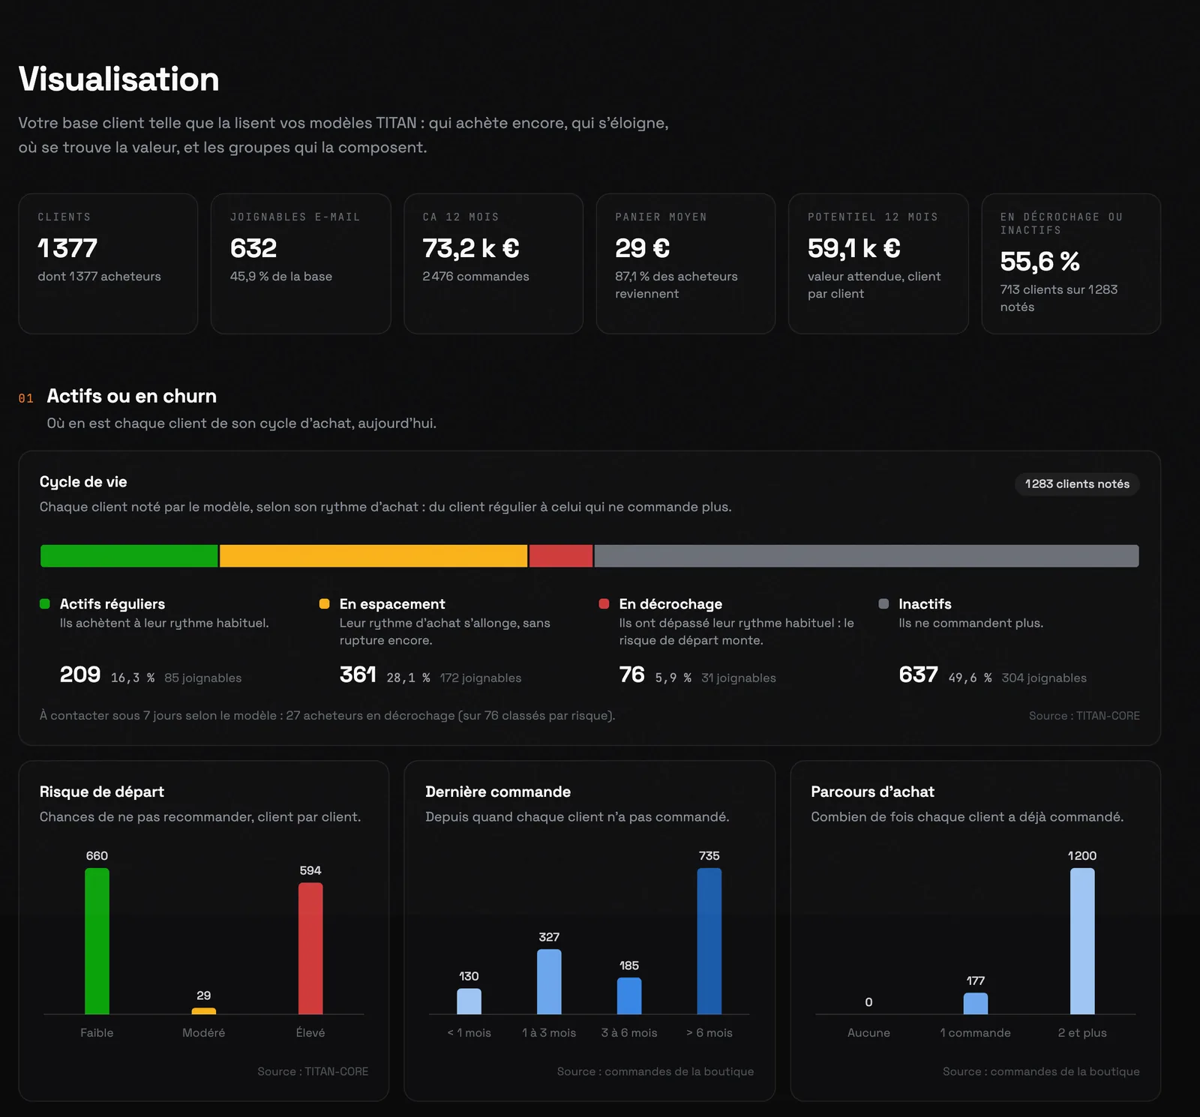
Task: Click the red dot beside En décrochage
Action: click(604, 603)
